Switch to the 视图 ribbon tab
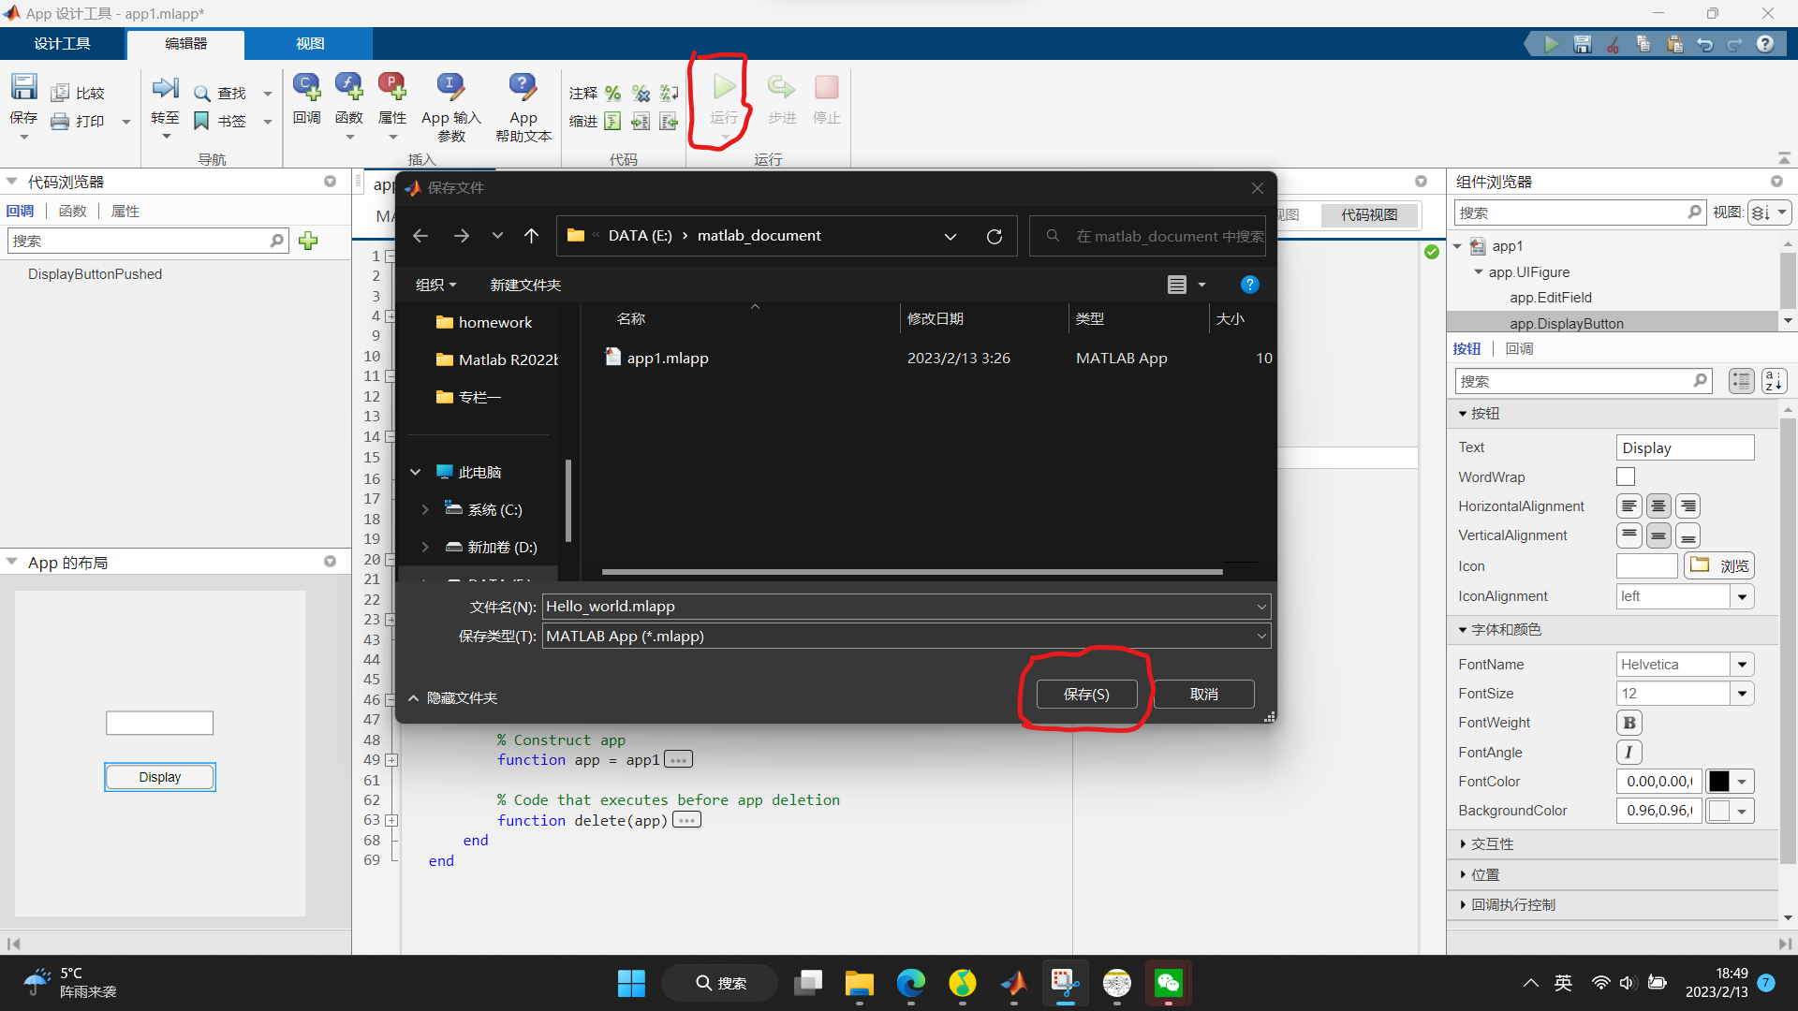 click(x=310, y=43)
